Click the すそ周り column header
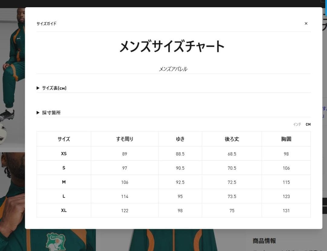This screenshot has height=251, width=327. click(x=124, y=139)
